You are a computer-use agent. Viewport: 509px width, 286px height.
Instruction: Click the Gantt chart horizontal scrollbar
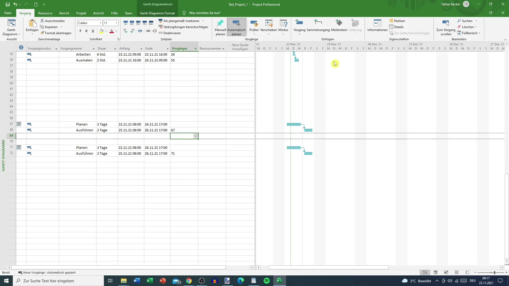point(328,267)
